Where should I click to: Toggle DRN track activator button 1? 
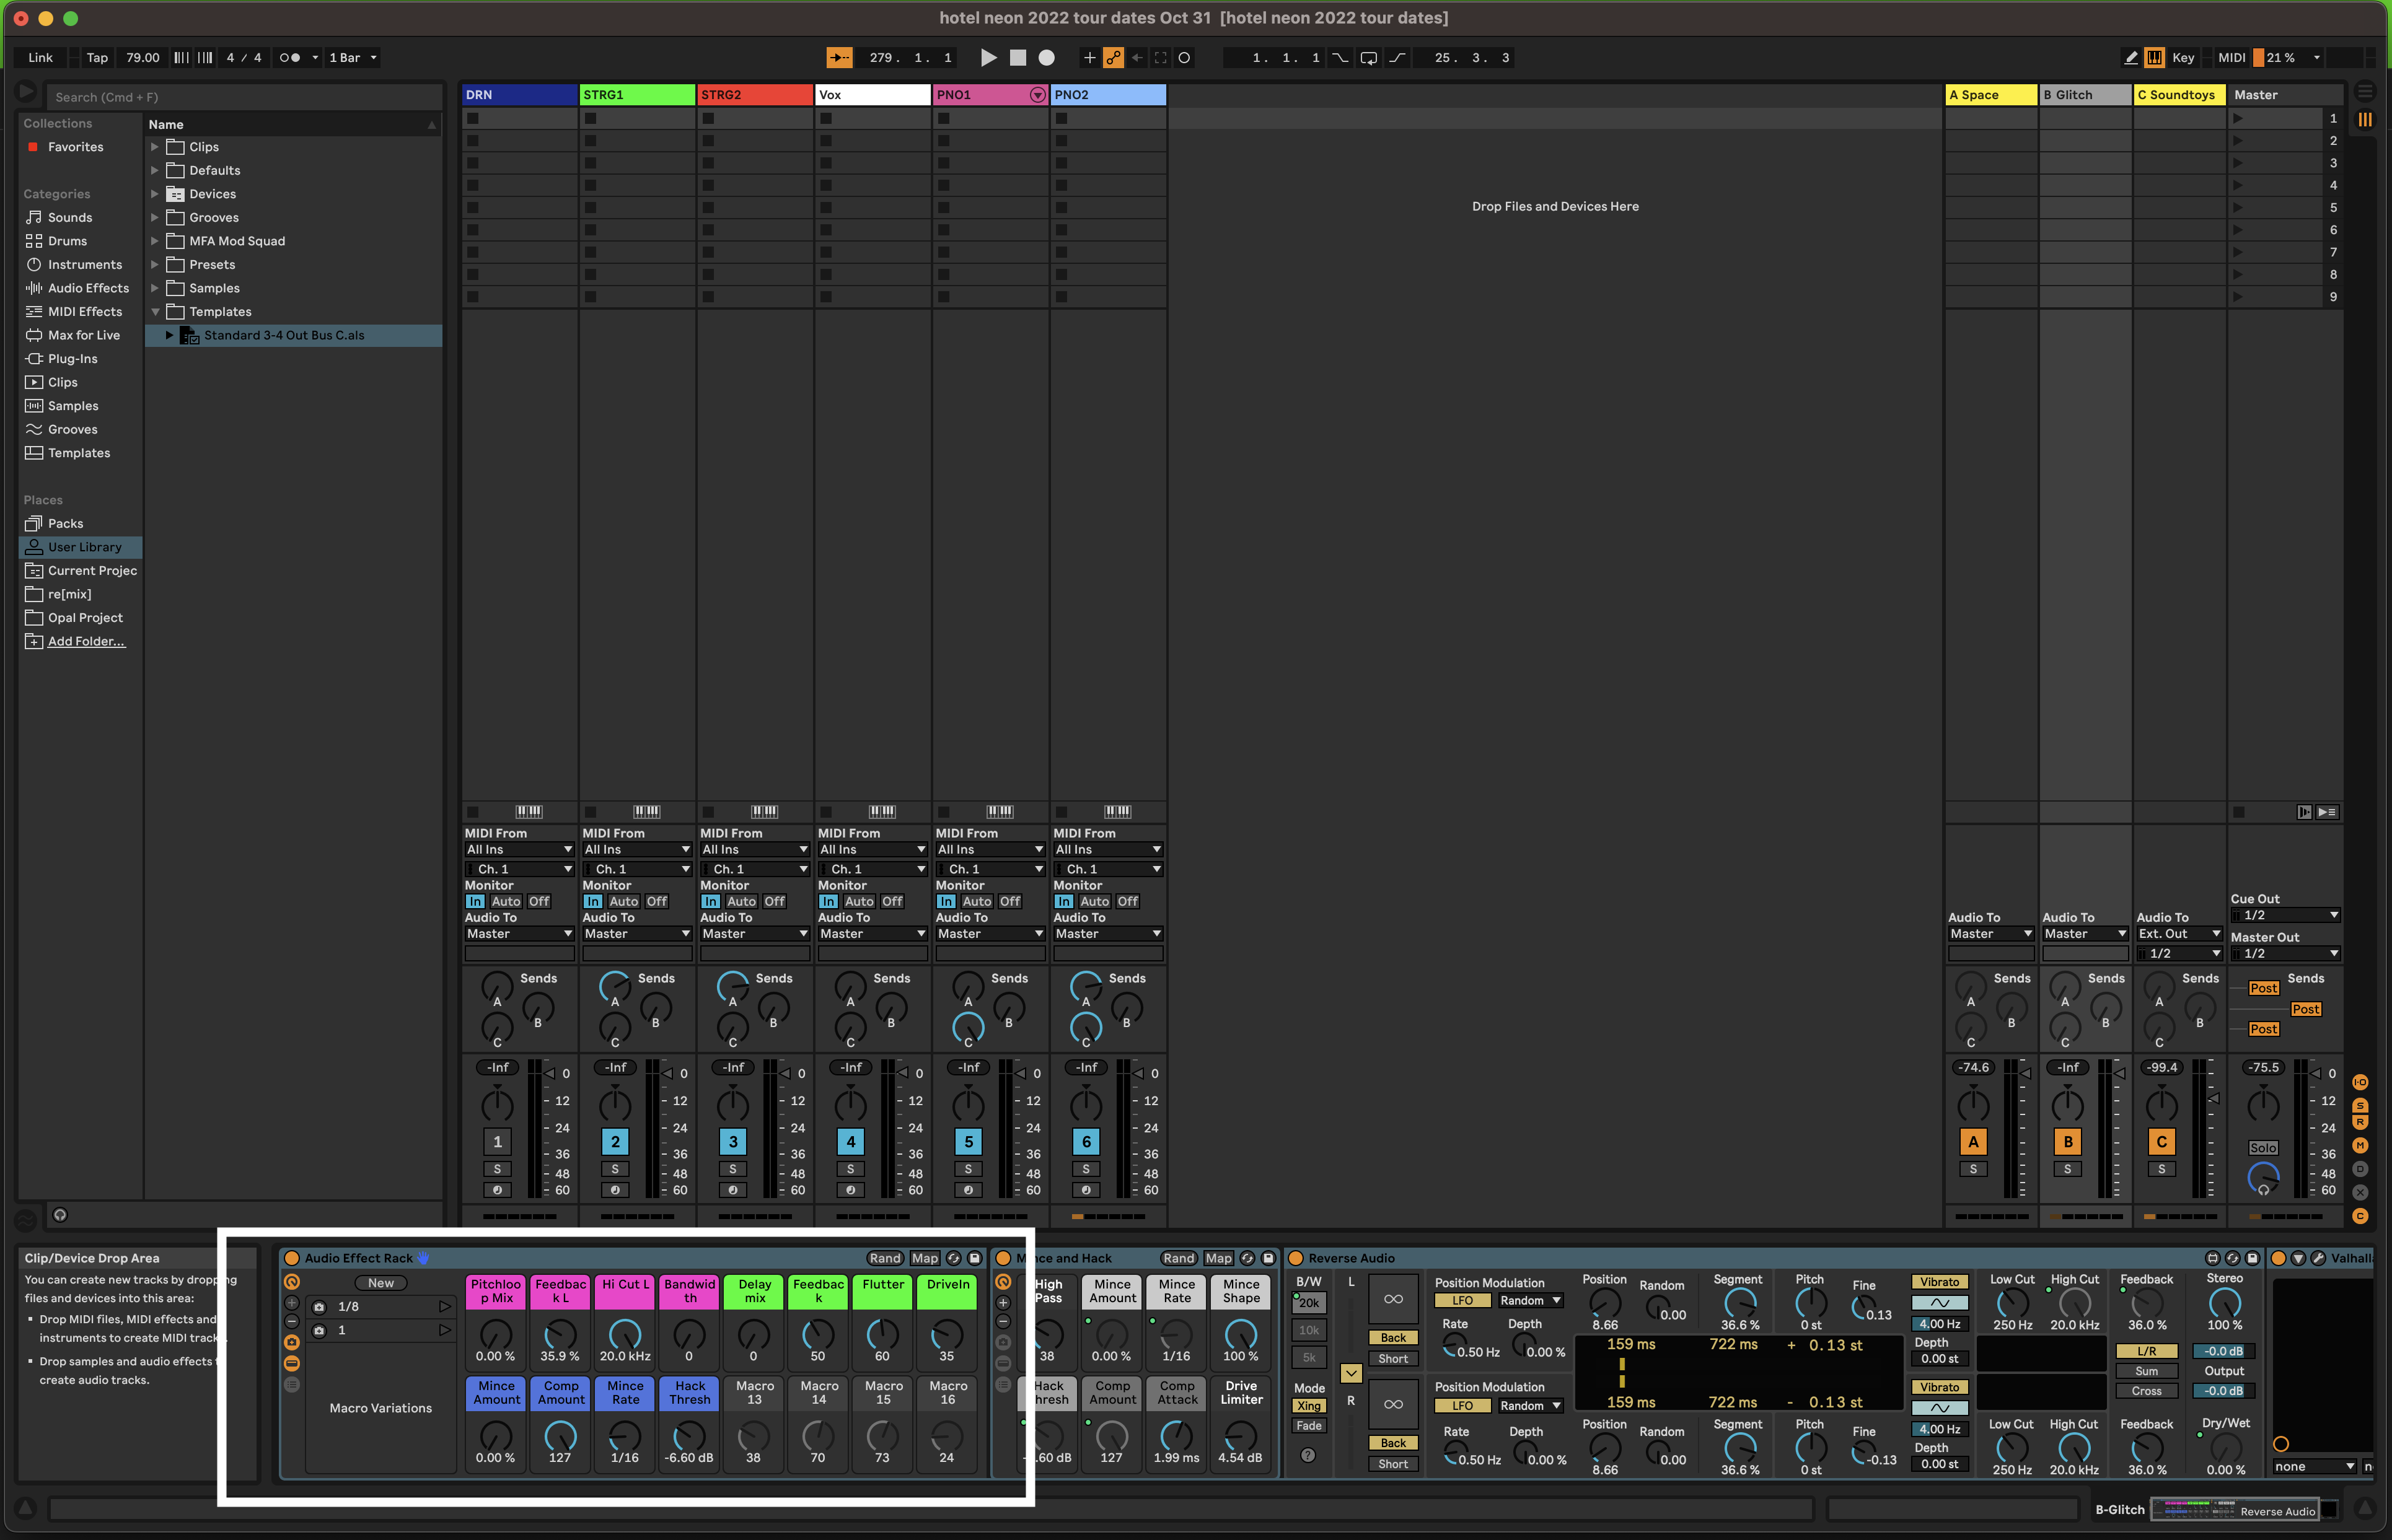(497, 1142)
